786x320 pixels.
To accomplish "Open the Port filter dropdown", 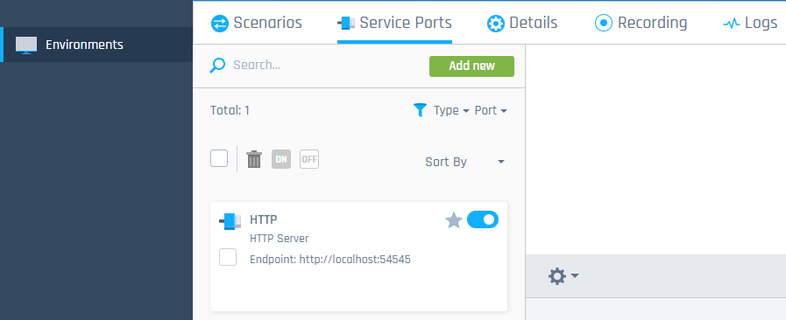I will coord(491,110).
